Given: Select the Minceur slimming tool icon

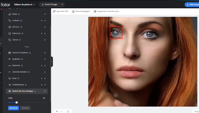Looking at the screenshot, I should (10, 27).
